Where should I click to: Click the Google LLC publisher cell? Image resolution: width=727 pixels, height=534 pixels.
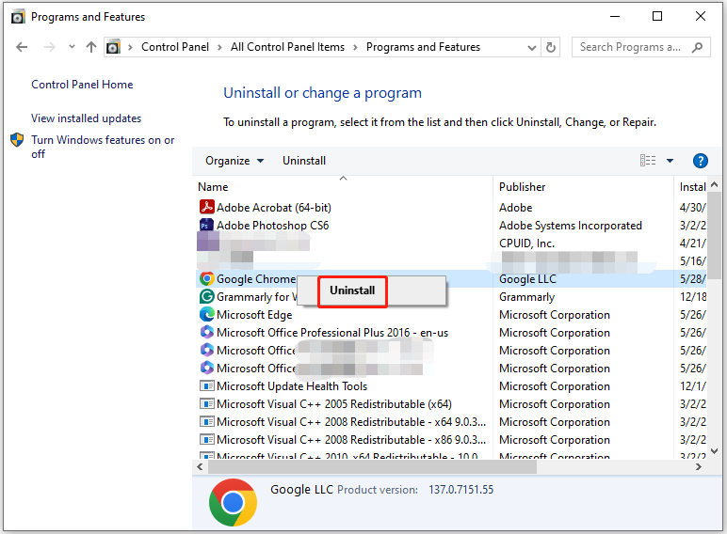click(x=527, y=279)
